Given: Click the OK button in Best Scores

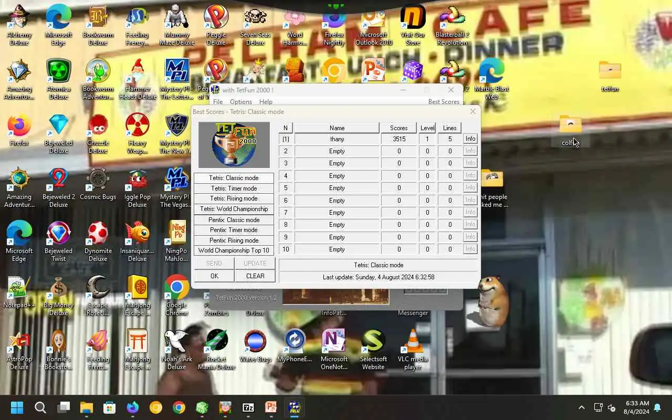Looking at the screenshot, I should (x=214, y=276).
